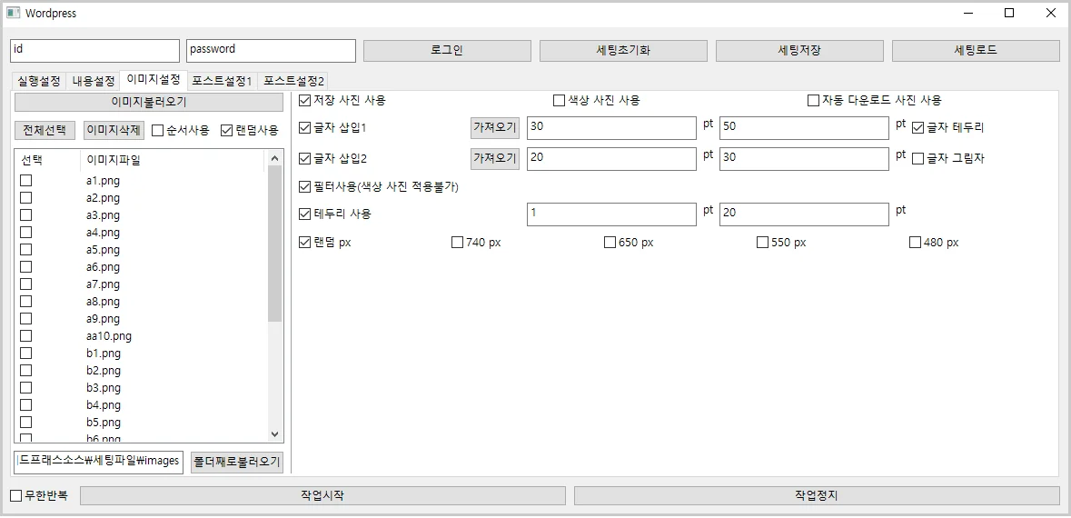Toggle 필터사용 checkbox

coord(305,186)
